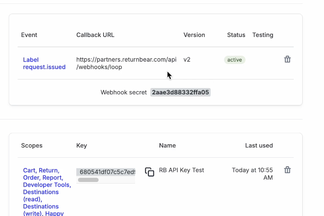This screenshot has width=324, height=216.
Task: Click the Developer Tools scope text
Action: point(46,185)
